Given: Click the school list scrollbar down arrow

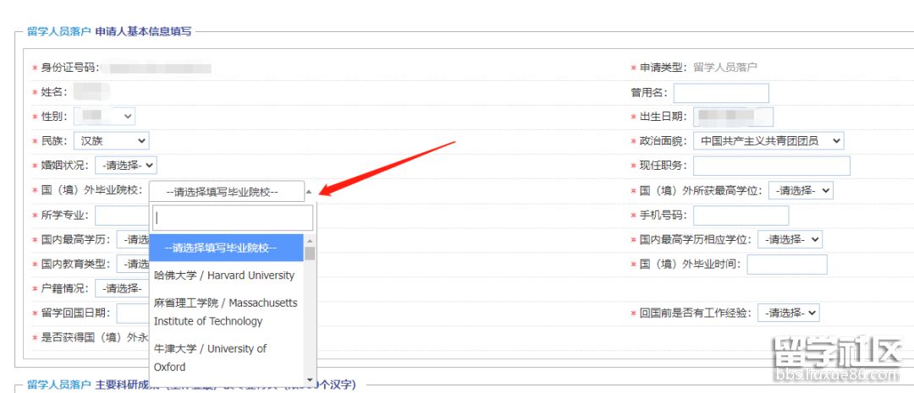Looking at the screenshot, I should [x=310, y=379].
